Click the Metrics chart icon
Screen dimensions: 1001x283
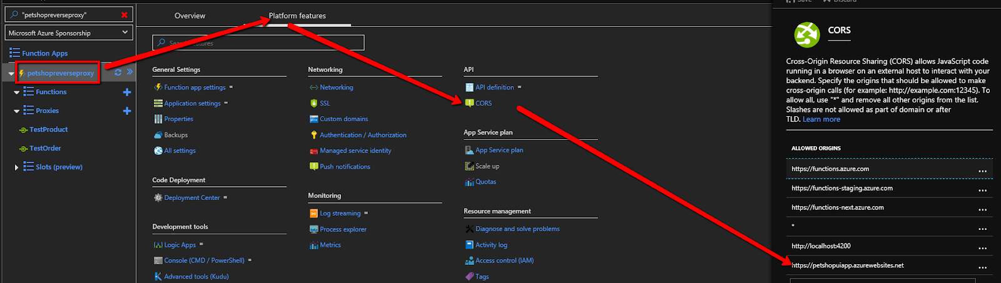coord(314,245)
